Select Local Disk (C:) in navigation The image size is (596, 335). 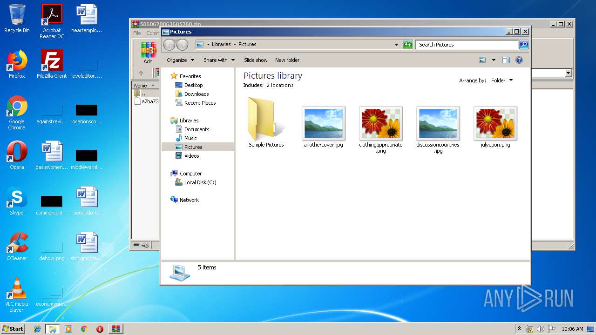200,182
